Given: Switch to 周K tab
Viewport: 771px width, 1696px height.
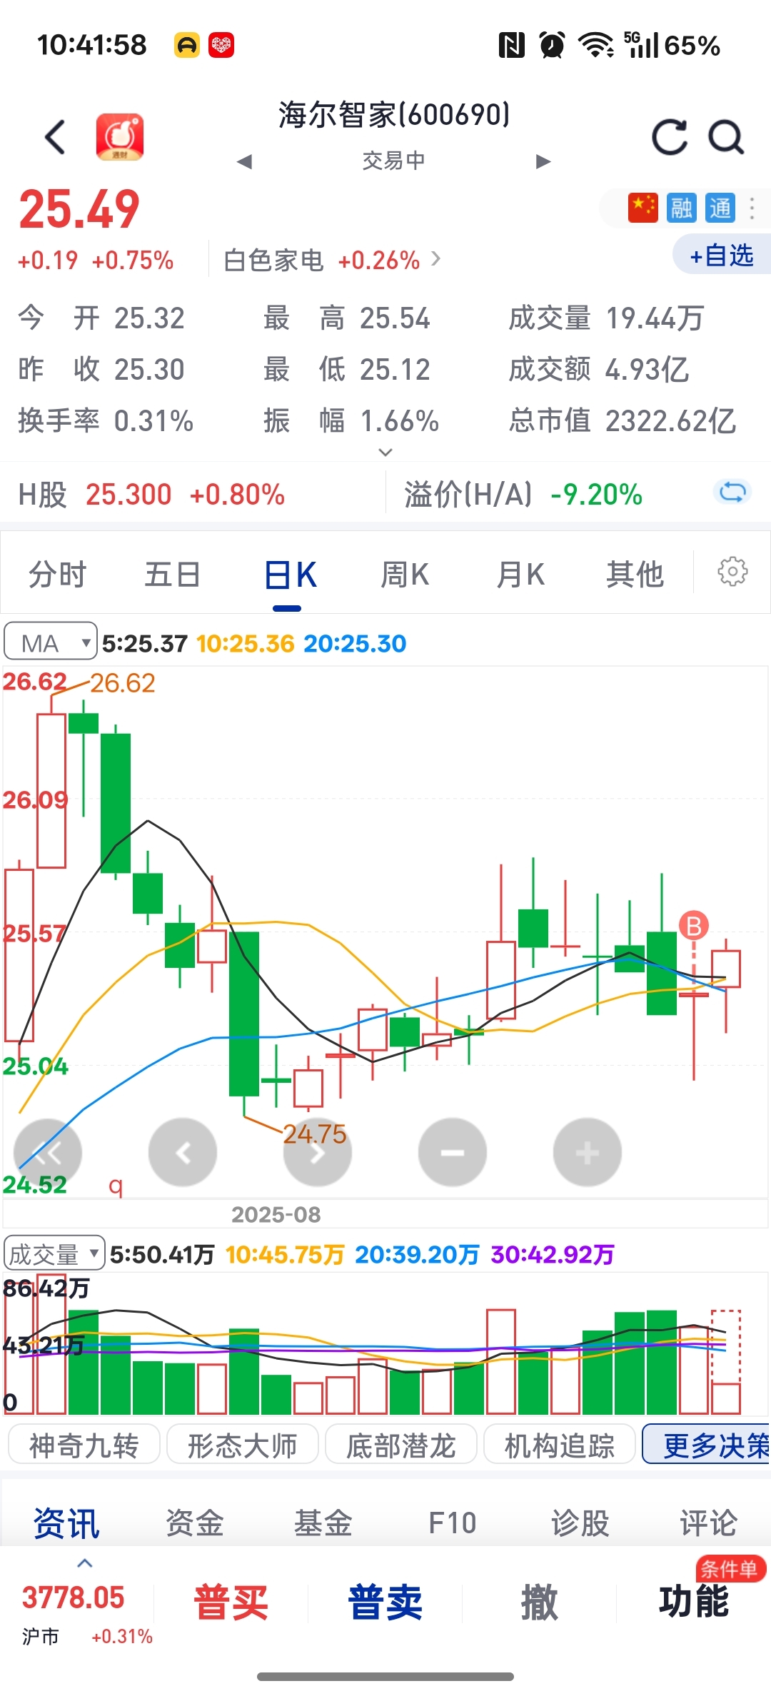Looking at the screenshot, I should coord(405,575).
